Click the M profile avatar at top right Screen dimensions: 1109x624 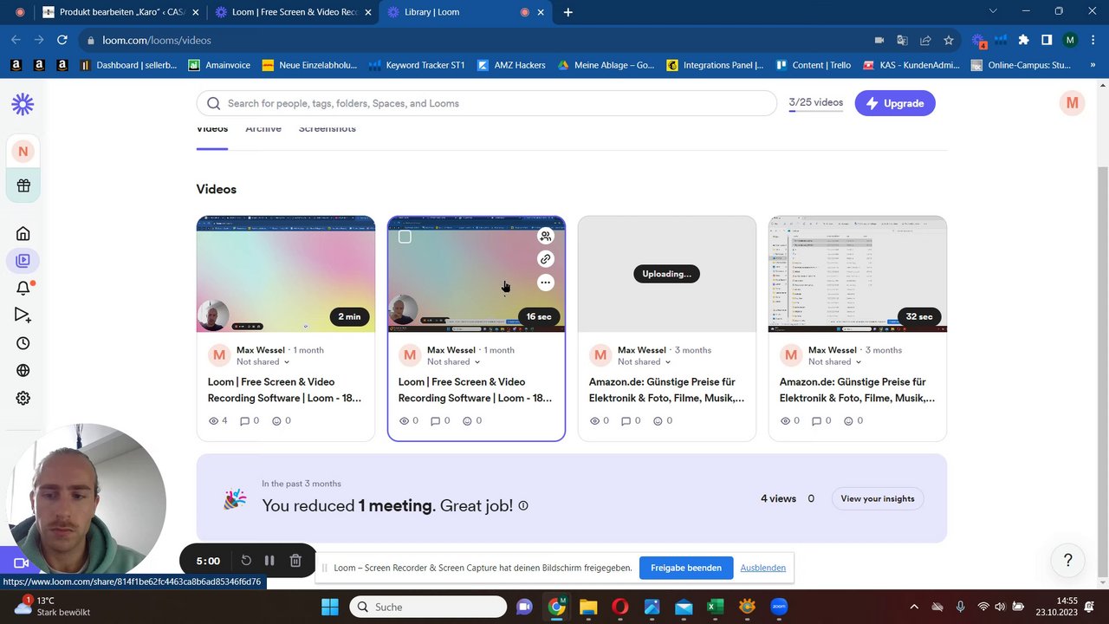point(1073,103)
